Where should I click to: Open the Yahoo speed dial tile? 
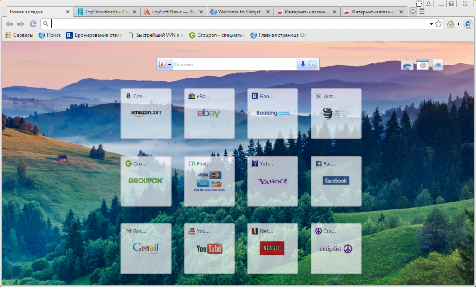272,181
